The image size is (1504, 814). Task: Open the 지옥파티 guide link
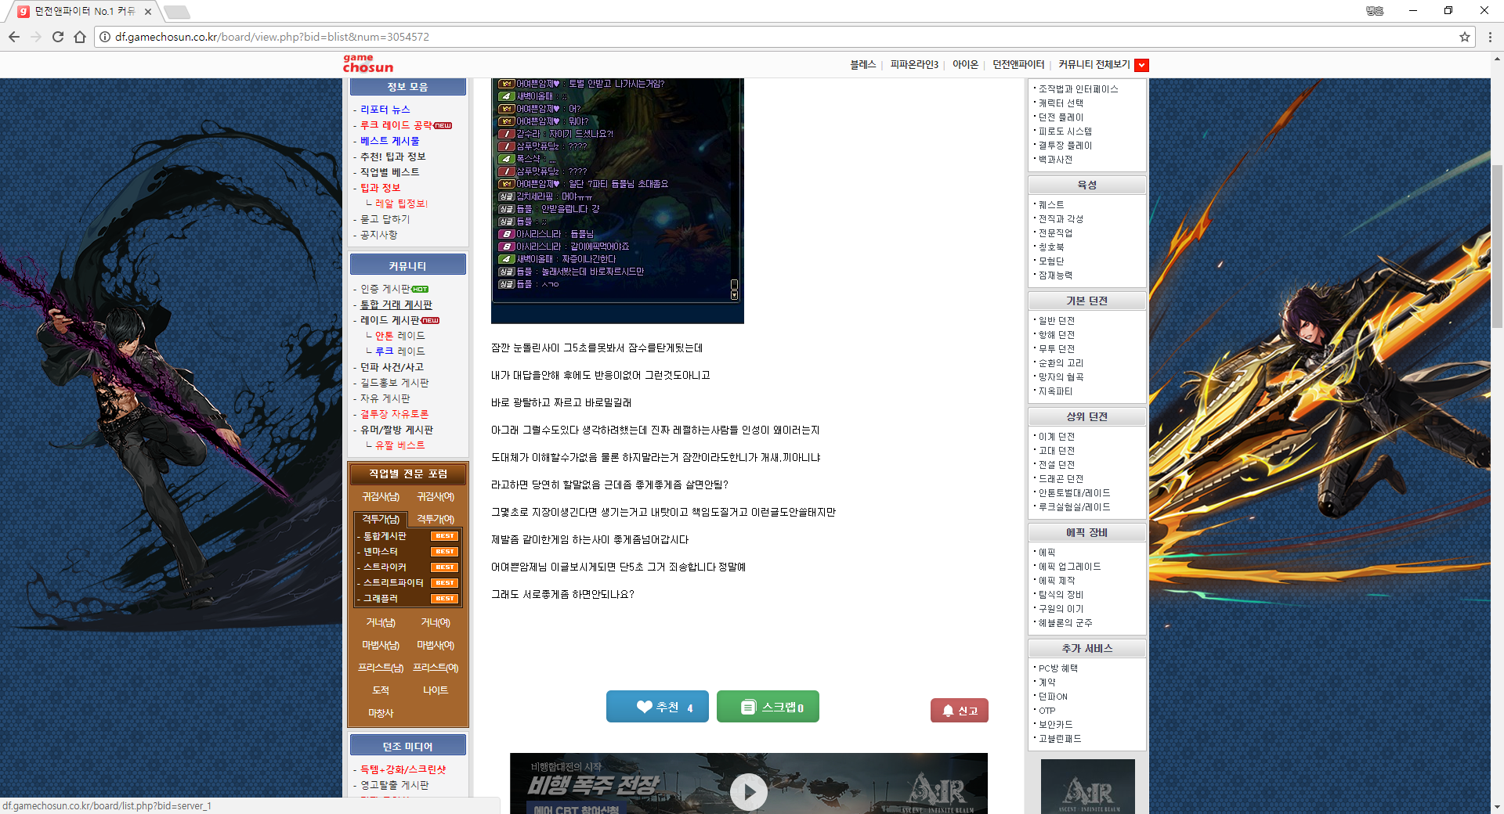pyautogui.click(x=1055, y=391)
